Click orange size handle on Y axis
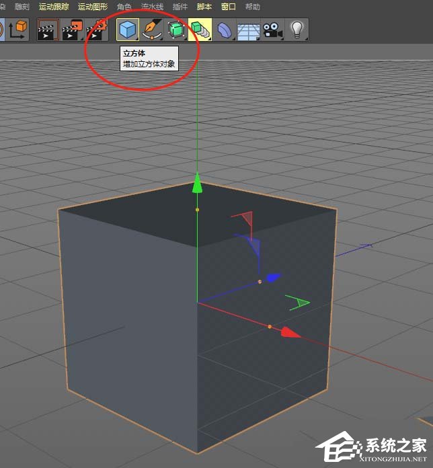 [x=197, y=210]
